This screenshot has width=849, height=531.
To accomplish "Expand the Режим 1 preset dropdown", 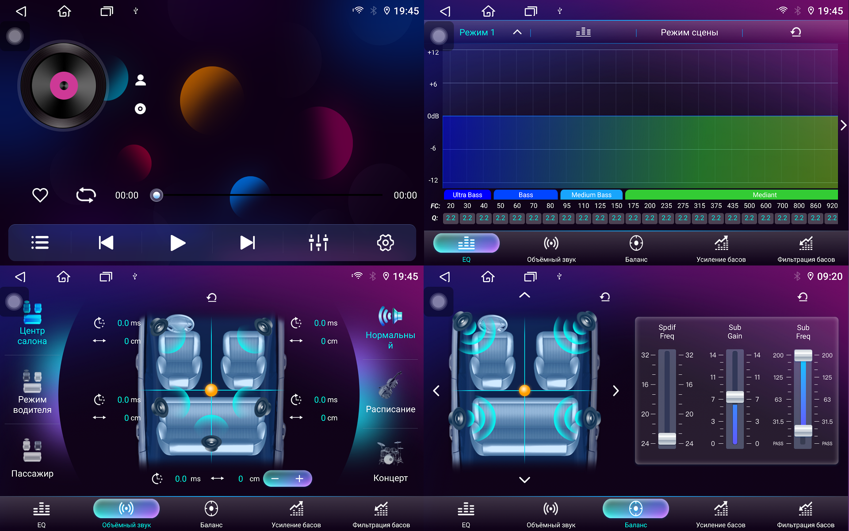I will (x=517, y=32).
